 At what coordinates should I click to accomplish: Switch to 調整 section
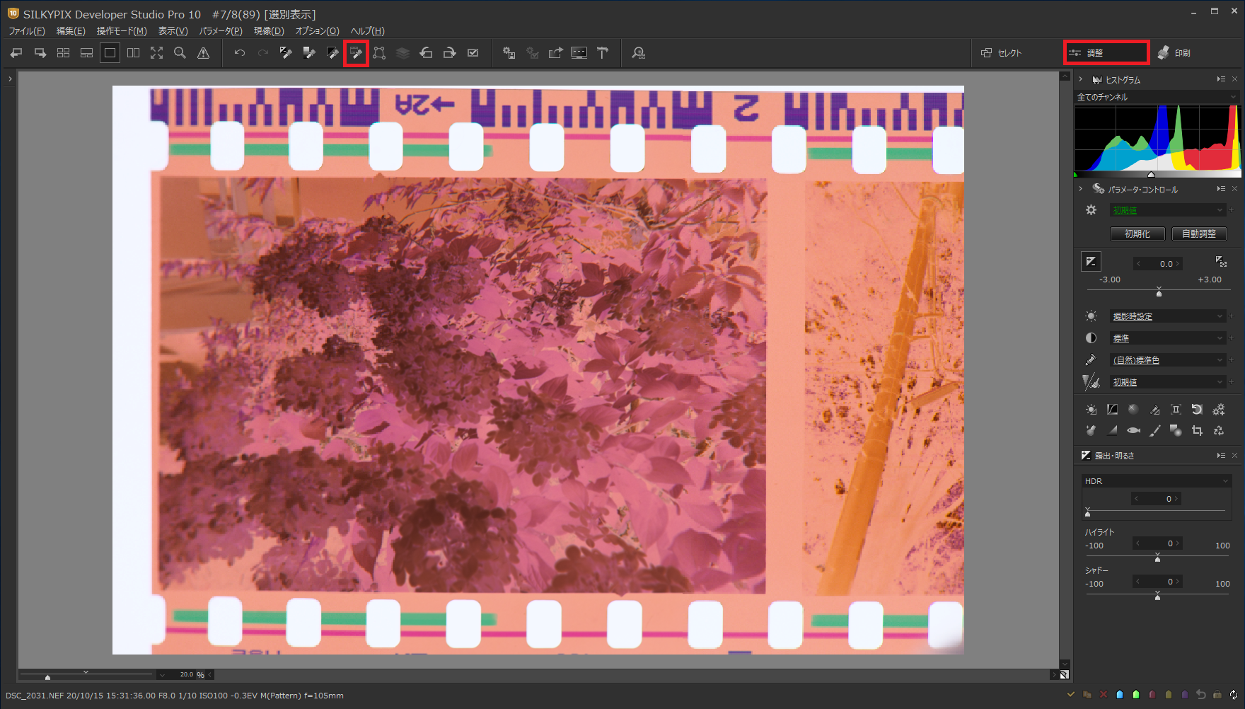pyautogui.click(x=1106, y=53)
